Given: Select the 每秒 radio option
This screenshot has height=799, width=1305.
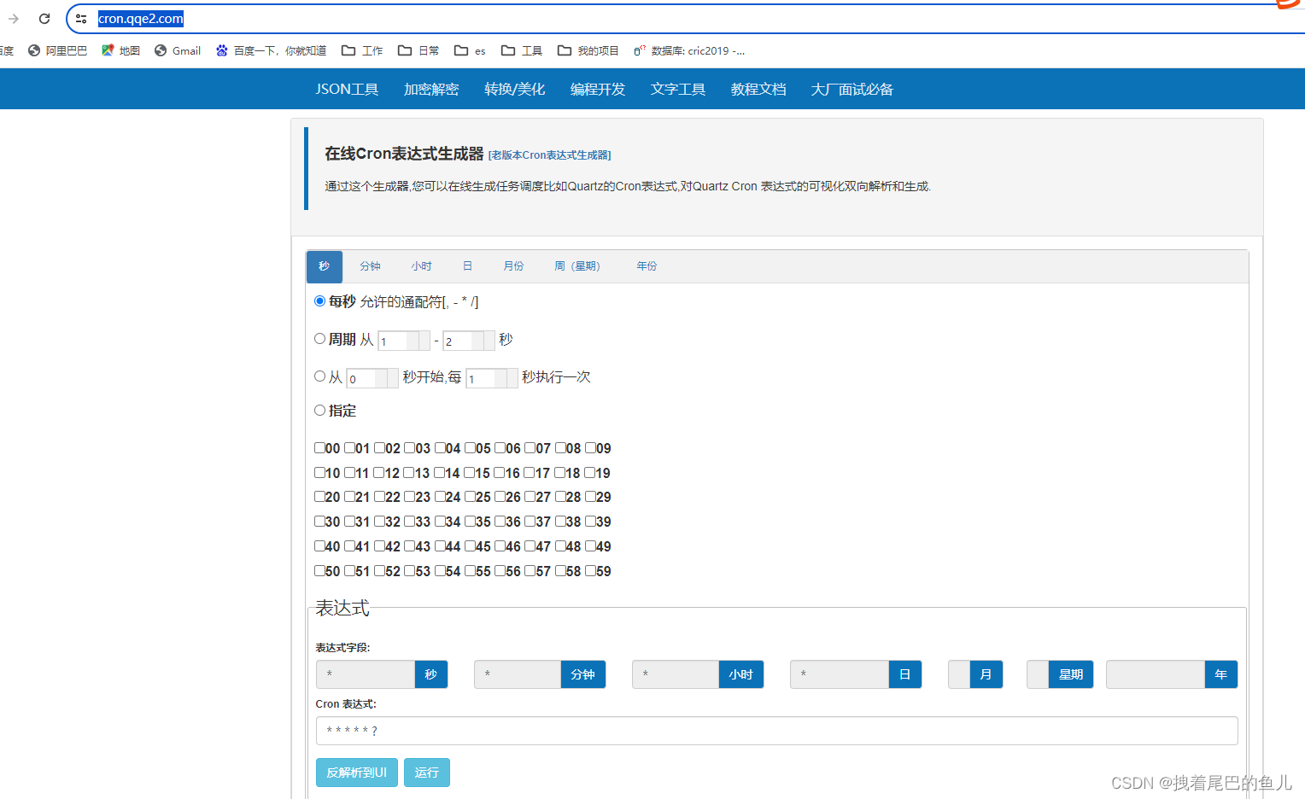Looking at the screenshot, I should (319, 301).
